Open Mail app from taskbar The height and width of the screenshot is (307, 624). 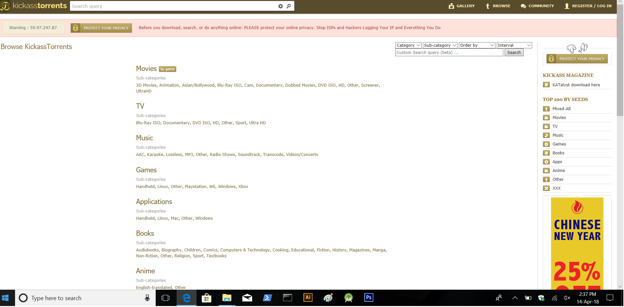pos(247,298)
